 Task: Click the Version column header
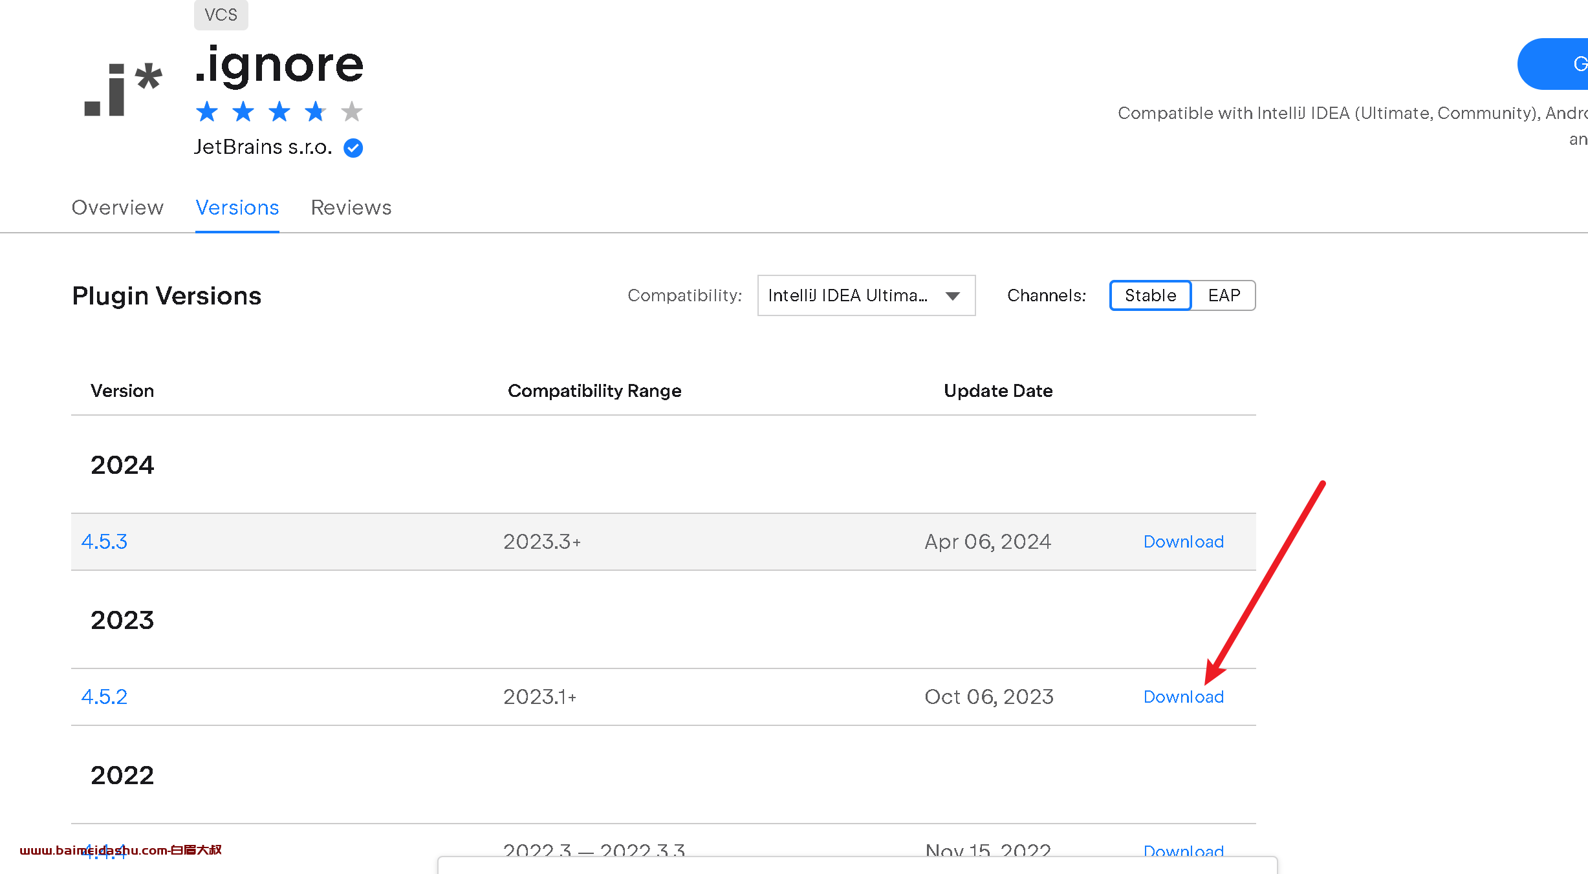(122, 390)
